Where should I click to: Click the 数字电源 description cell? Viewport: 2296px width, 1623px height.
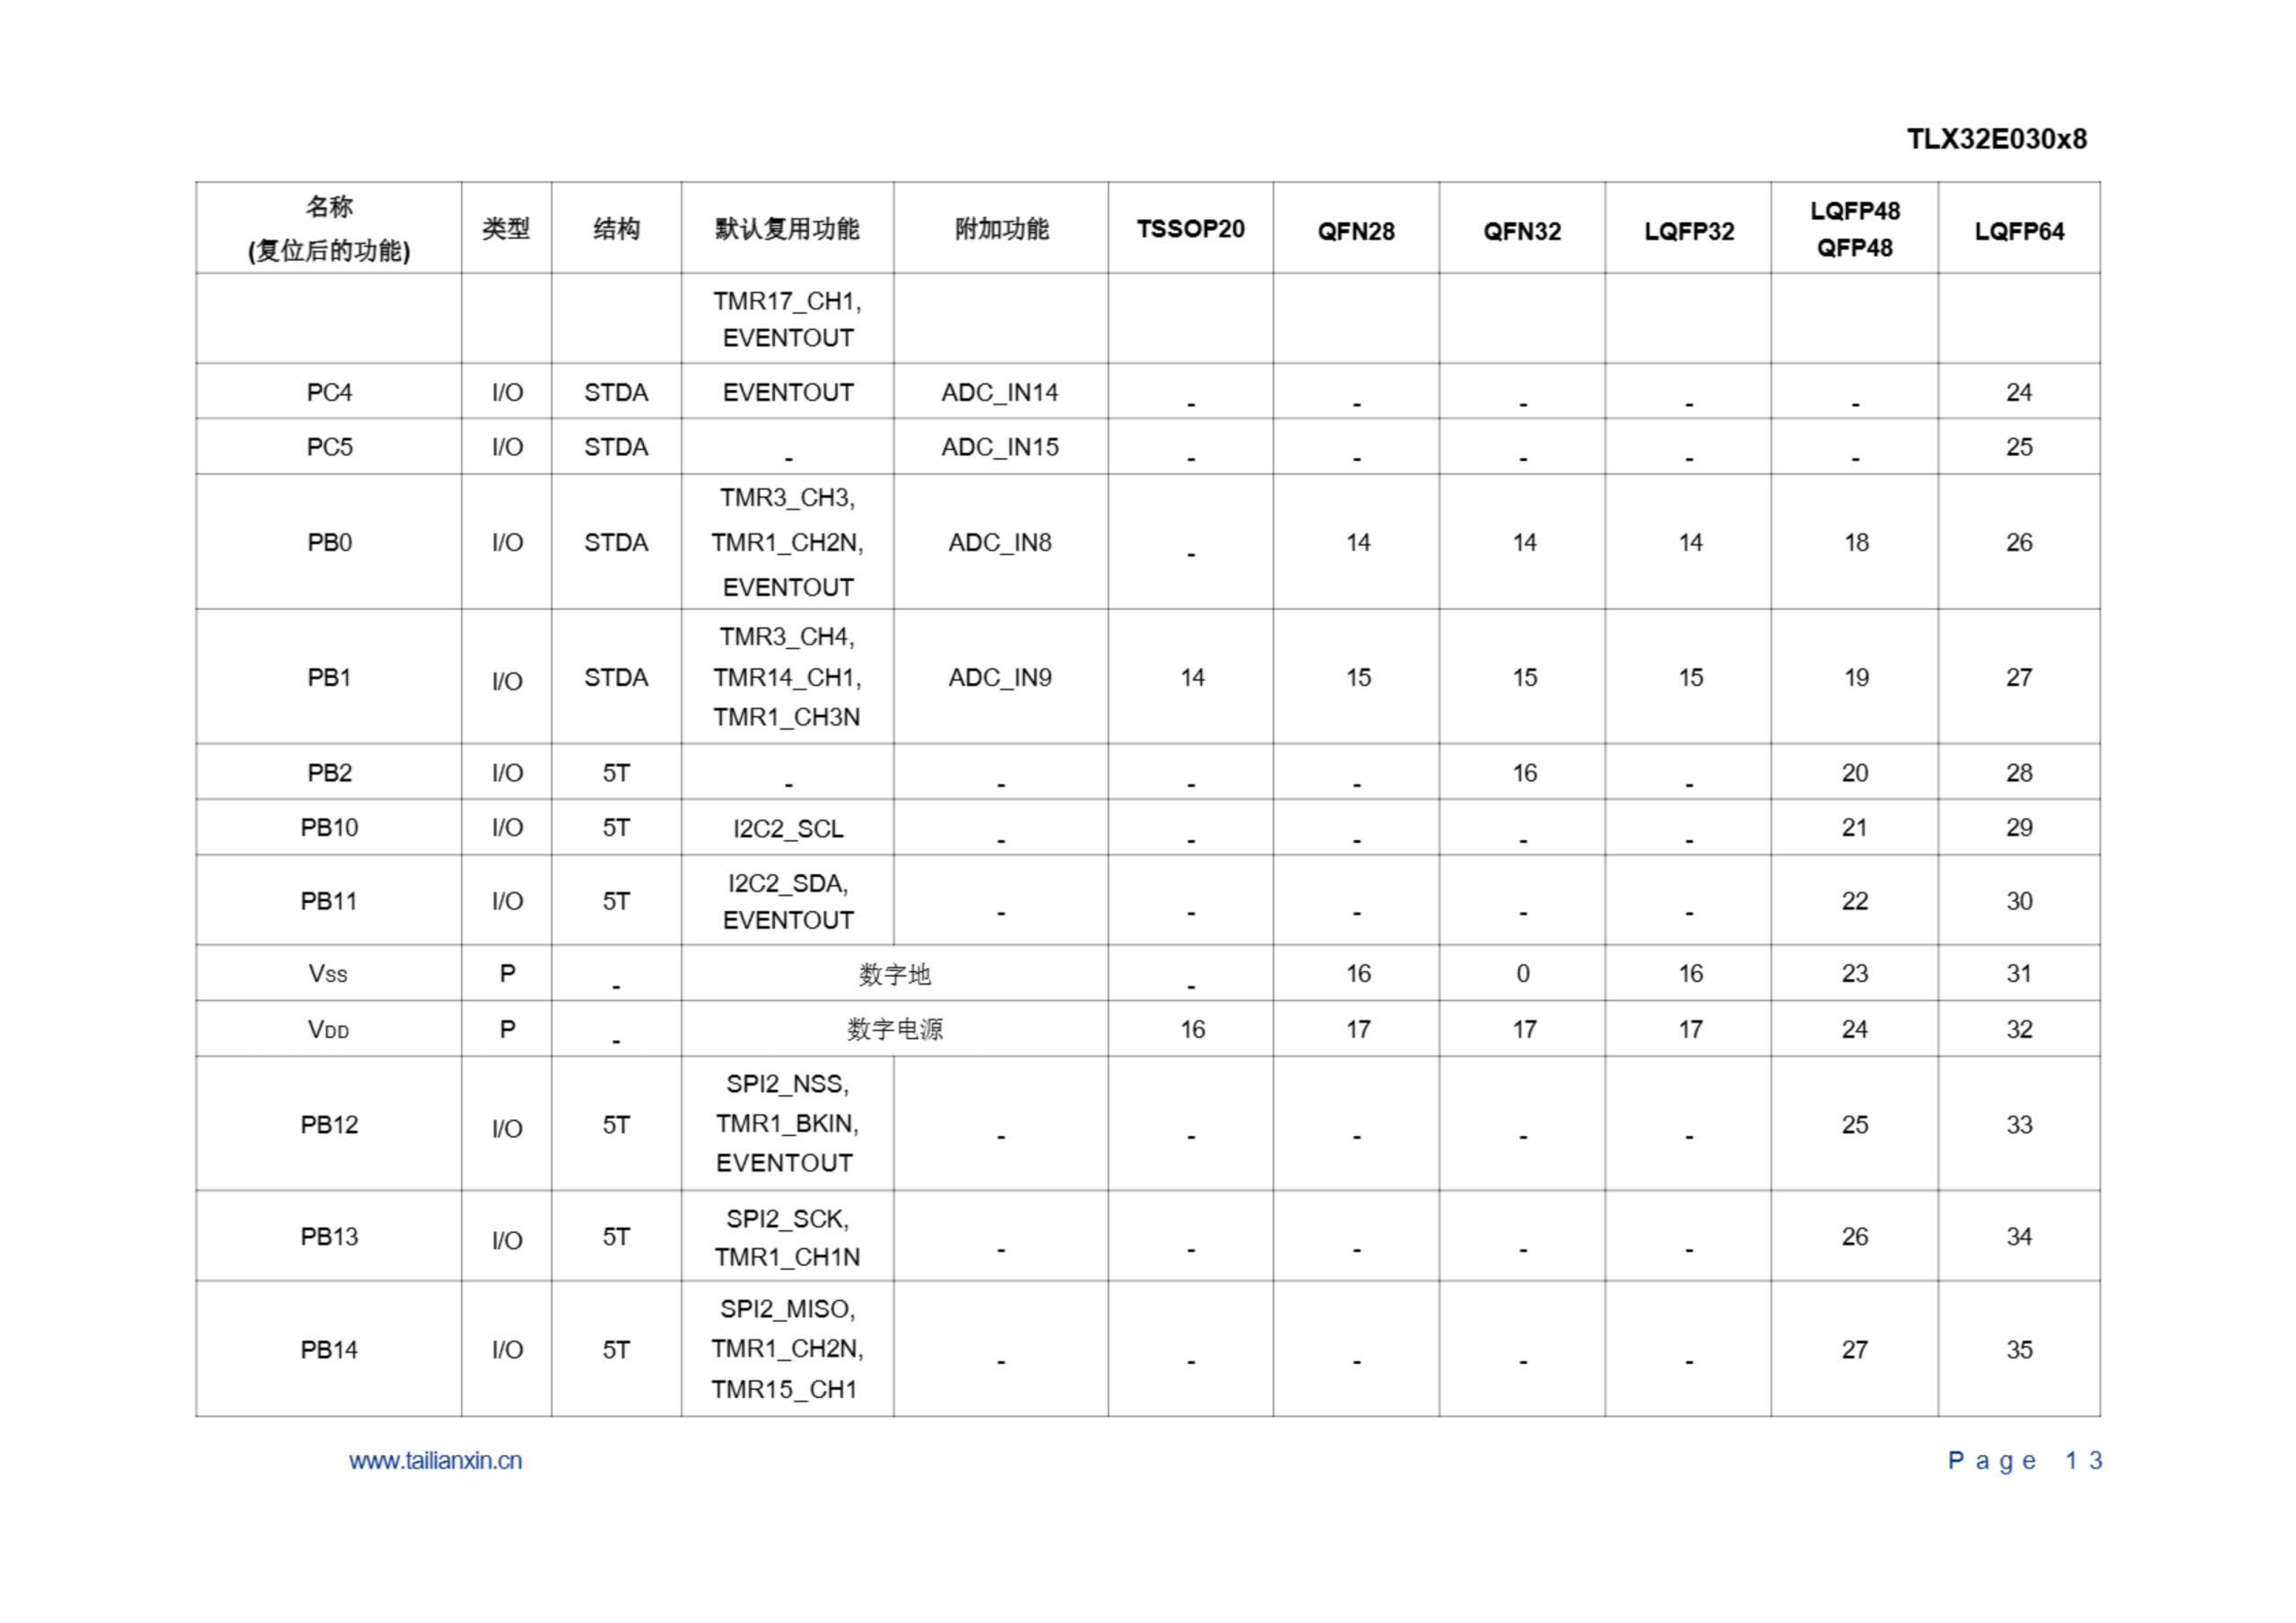click(x=894, y=1029)
